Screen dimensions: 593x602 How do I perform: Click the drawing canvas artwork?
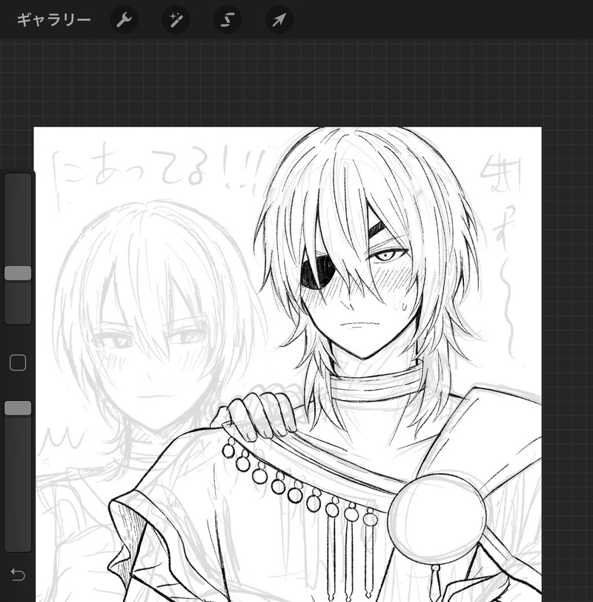coord(288,364)
